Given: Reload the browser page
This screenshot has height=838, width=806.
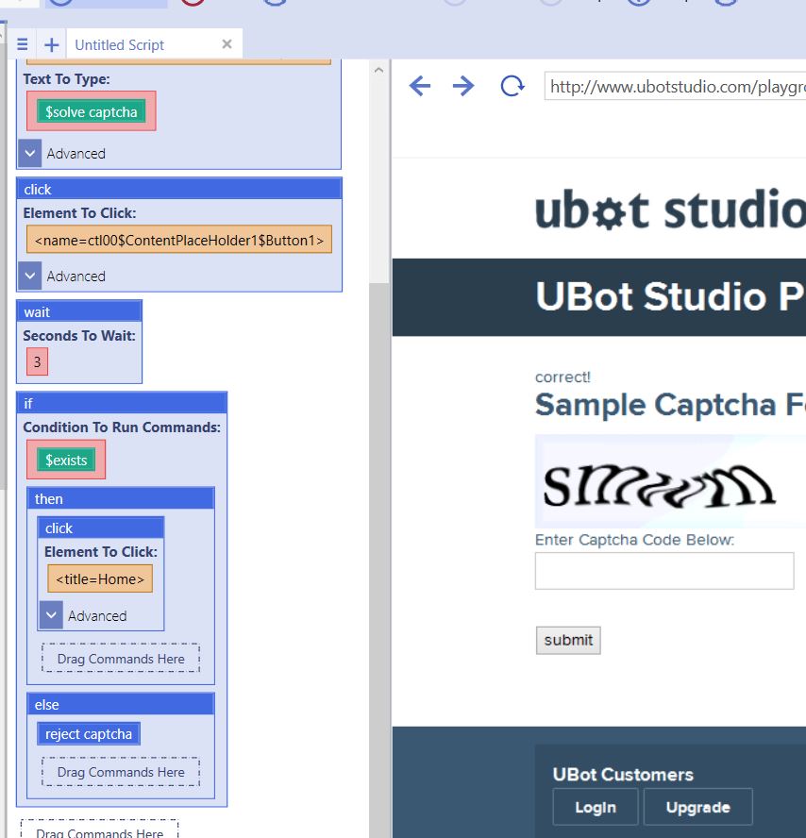Looking at the screenshot, I should [512, 86].
